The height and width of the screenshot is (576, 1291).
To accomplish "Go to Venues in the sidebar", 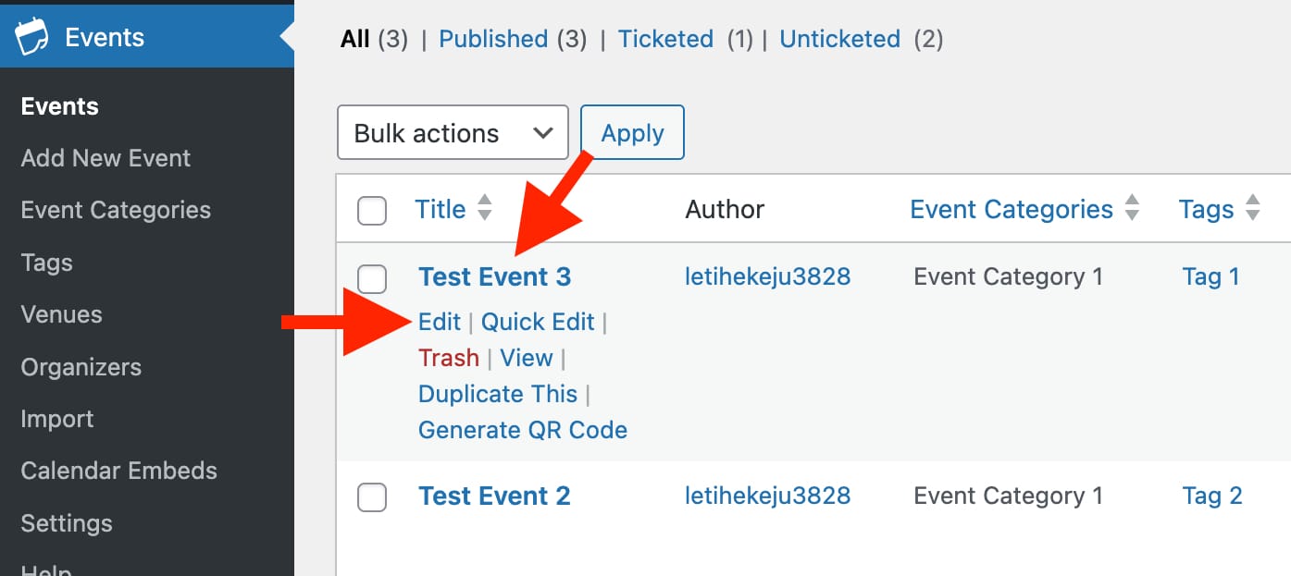I will tap(61, 314).
